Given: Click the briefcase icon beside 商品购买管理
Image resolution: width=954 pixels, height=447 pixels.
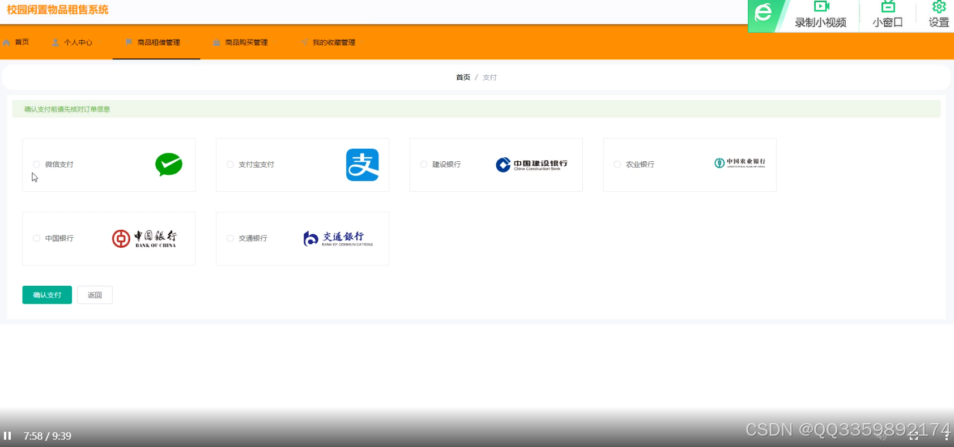Looking at the screenshot, I should (216, 42).
